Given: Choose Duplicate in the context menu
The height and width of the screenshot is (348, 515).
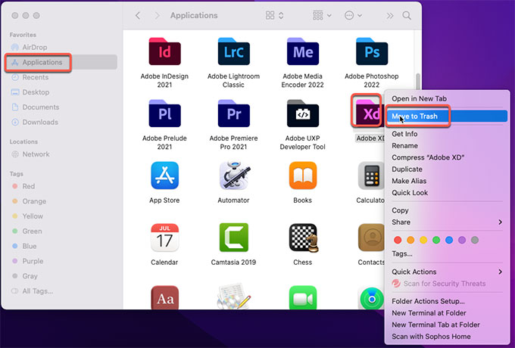Looking at the screenshot, I should [407, 169].
